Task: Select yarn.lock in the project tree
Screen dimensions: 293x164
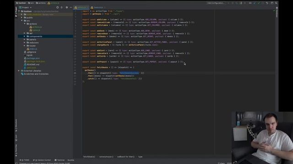Action: pyautogui.click(x=31, y=68)
